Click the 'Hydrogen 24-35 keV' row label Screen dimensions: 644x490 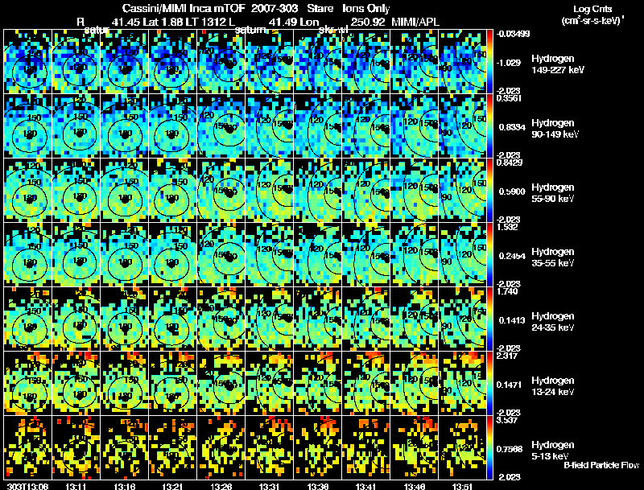pyautogui.click(x=553, y=322)
